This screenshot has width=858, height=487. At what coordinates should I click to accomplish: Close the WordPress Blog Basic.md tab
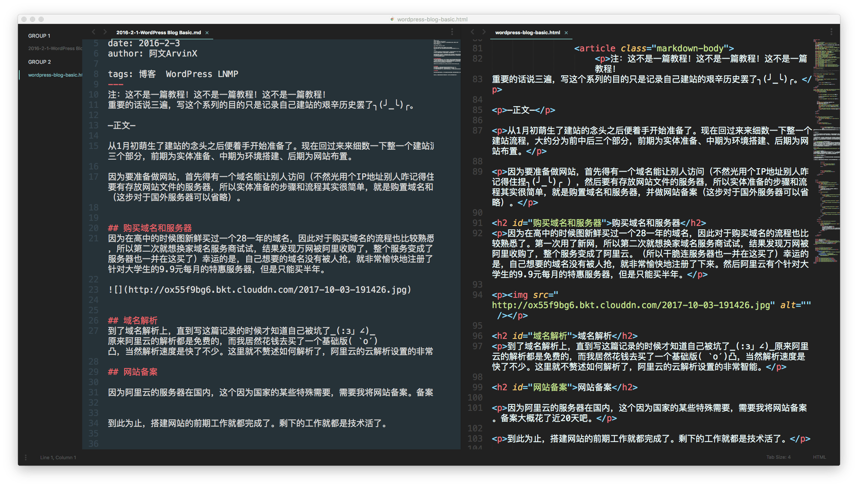[207, 33]
